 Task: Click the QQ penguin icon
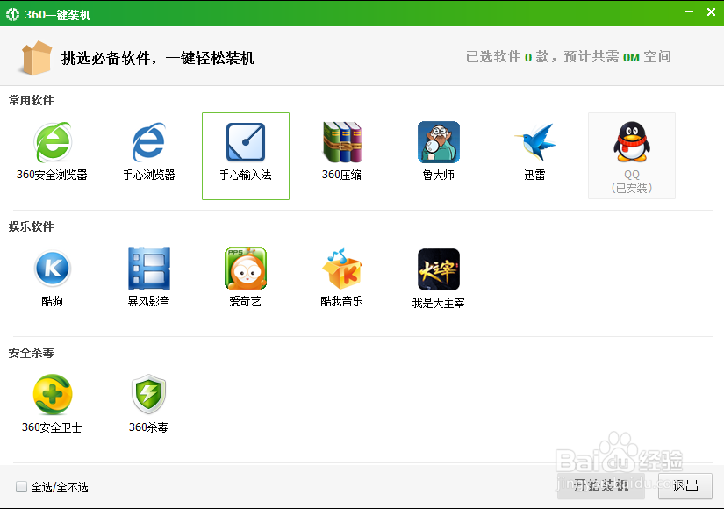[632, 142]
